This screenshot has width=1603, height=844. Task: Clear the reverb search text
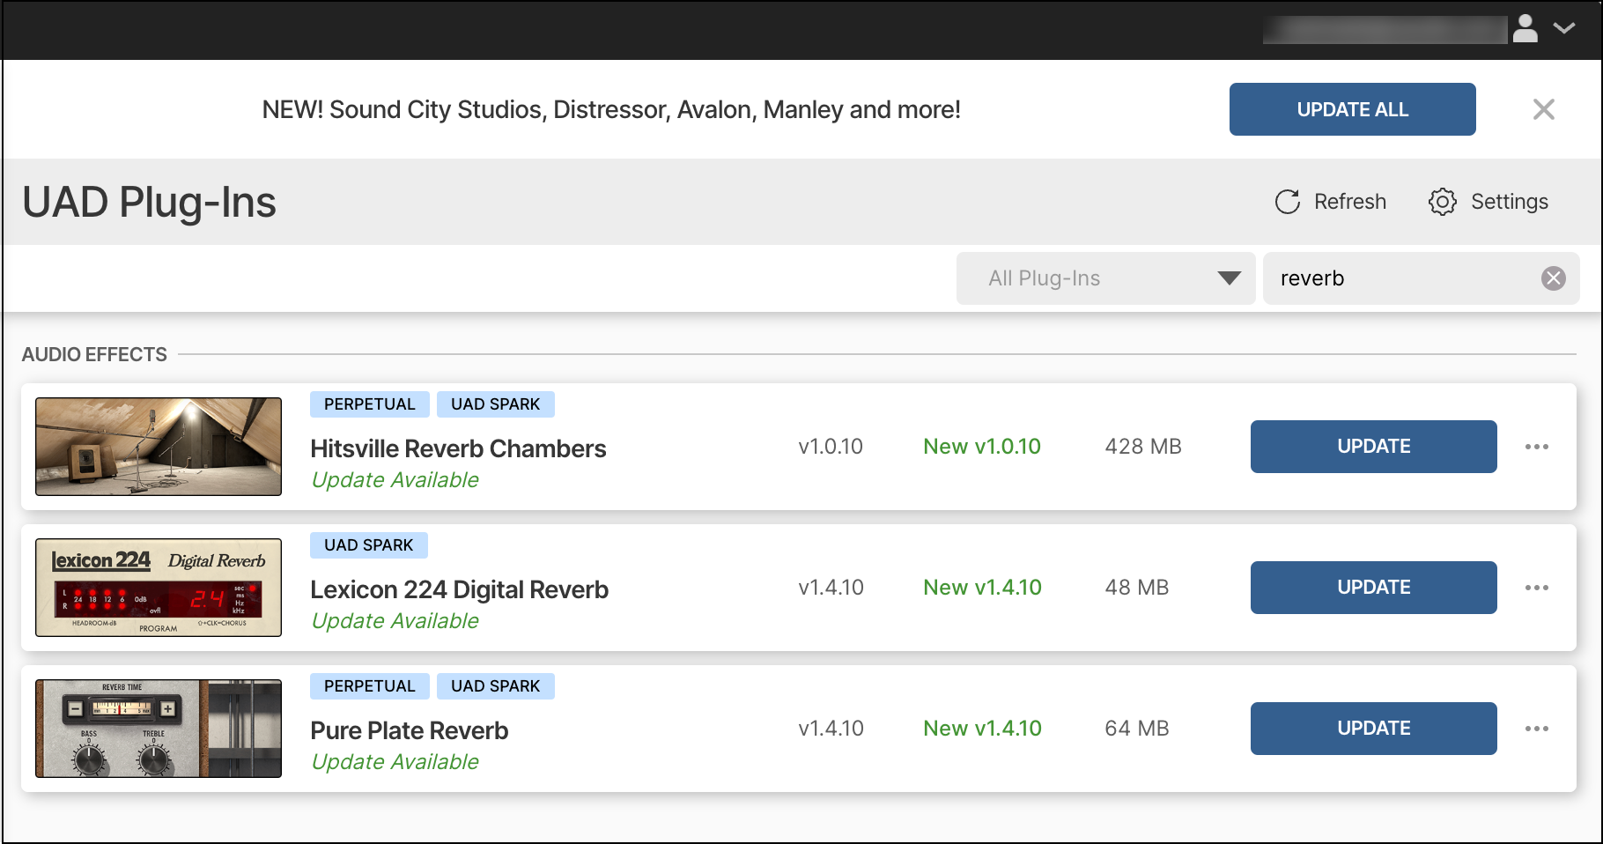[x=1554, y=278]
